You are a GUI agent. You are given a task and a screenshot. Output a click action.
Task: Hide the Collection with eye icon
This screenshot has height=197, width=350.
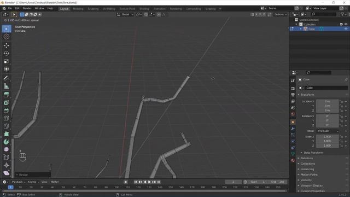(x=346, y=24)
